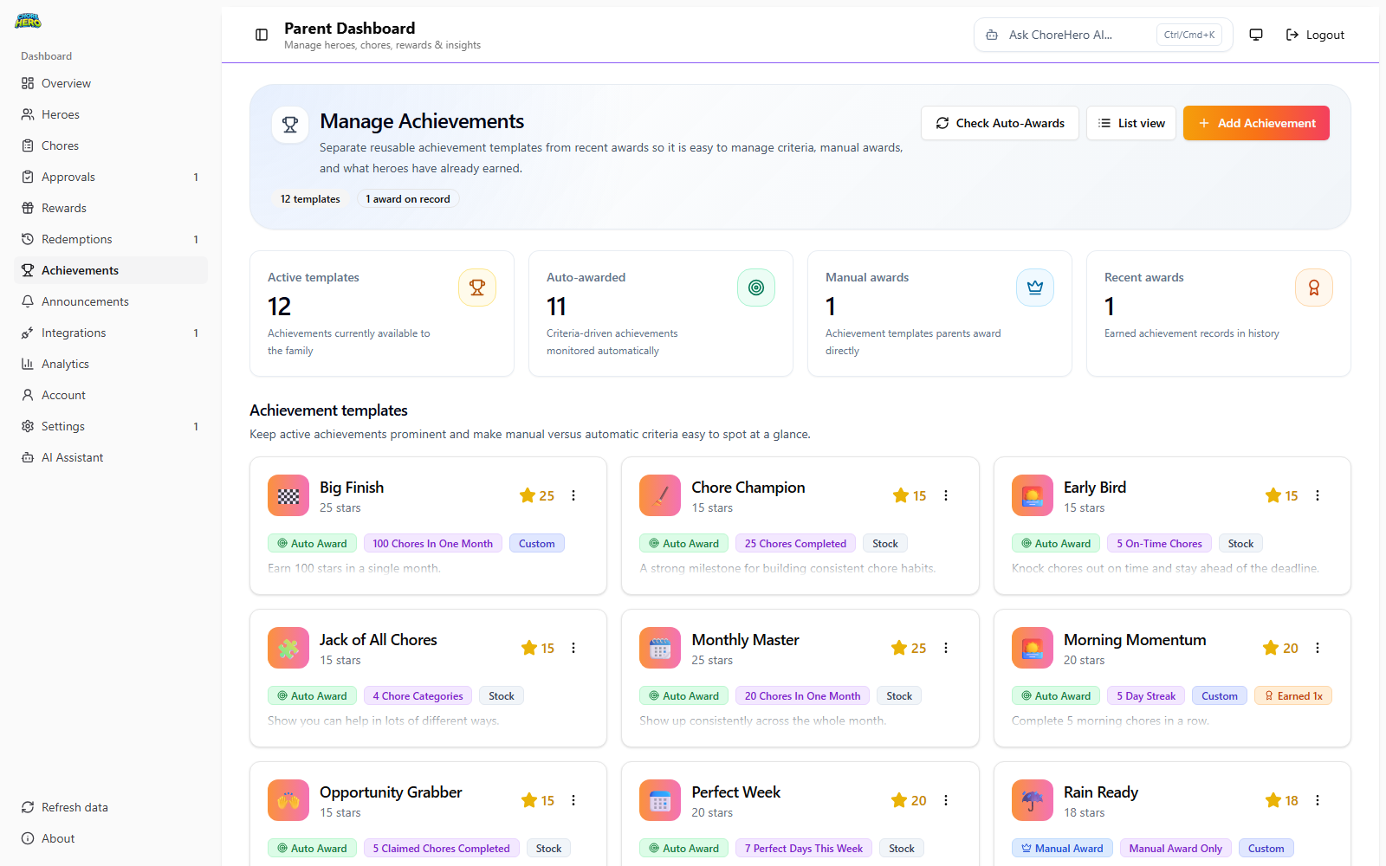Toggle Auto Award on the Chore Champion template

point(683,543)
